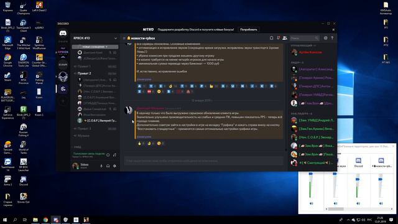Screen dimensions: 398x224
Task: Open Task View on taskbar
Action: 25,220
